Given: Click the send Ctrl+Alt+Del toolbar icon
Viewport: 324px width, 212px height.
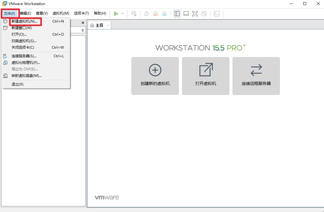Looking at the screenshot, I should coord(134,14).
